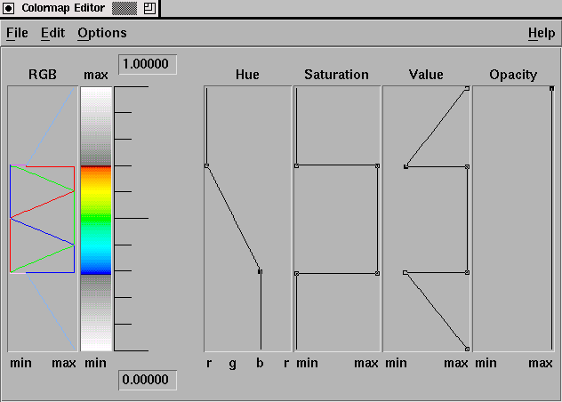Open the Options menu
The width and height of the screenshot is (562, 402).
point(102,33)
